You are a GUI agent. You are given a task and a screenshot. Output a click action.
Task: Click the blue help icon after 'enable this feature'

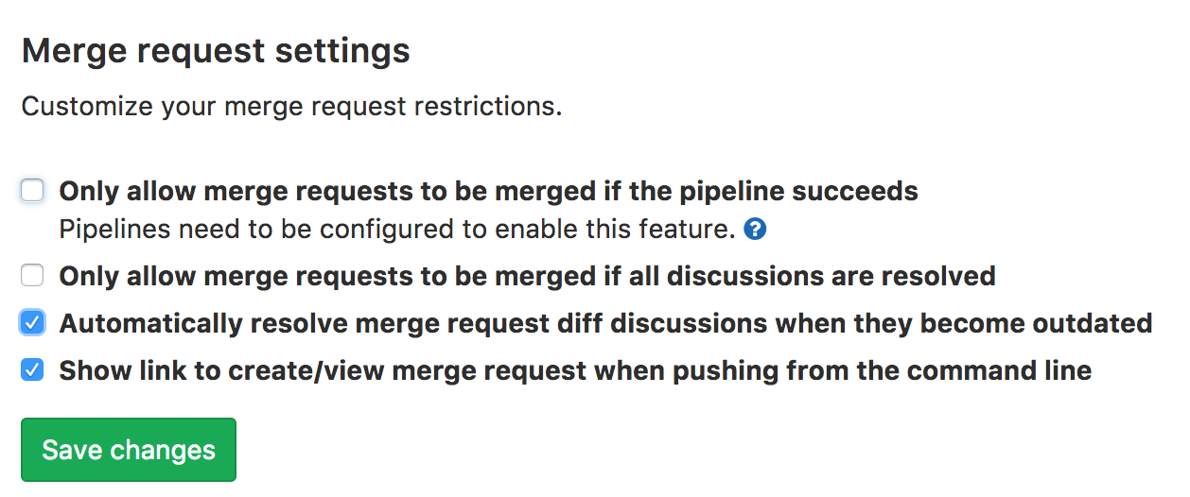(x=754, y=229)
